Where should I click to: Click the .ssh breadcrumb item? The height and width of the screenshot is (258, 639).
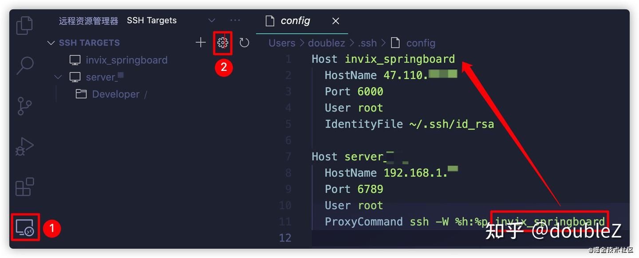point(367,43)
